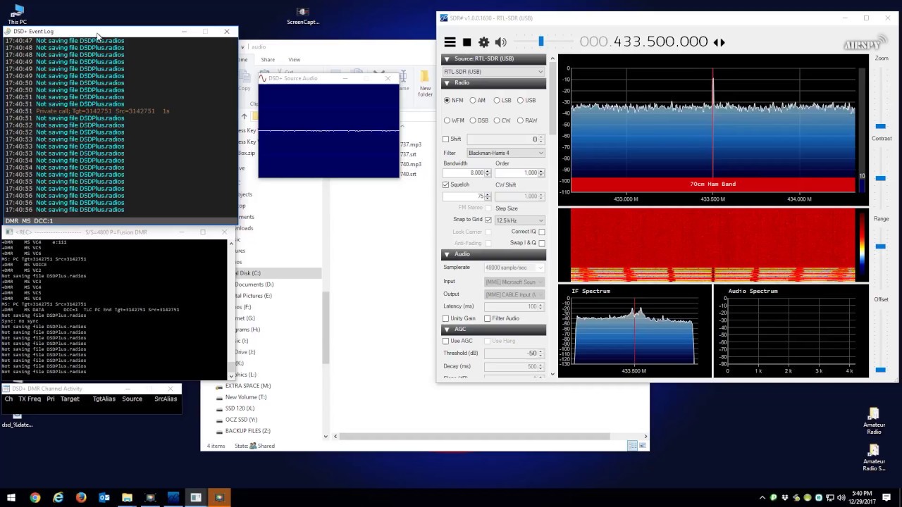Image resolution: width=902 pixels, height=507 pixels.
Task: Uncheck Snap to Grid
Action: pos(488,220)
